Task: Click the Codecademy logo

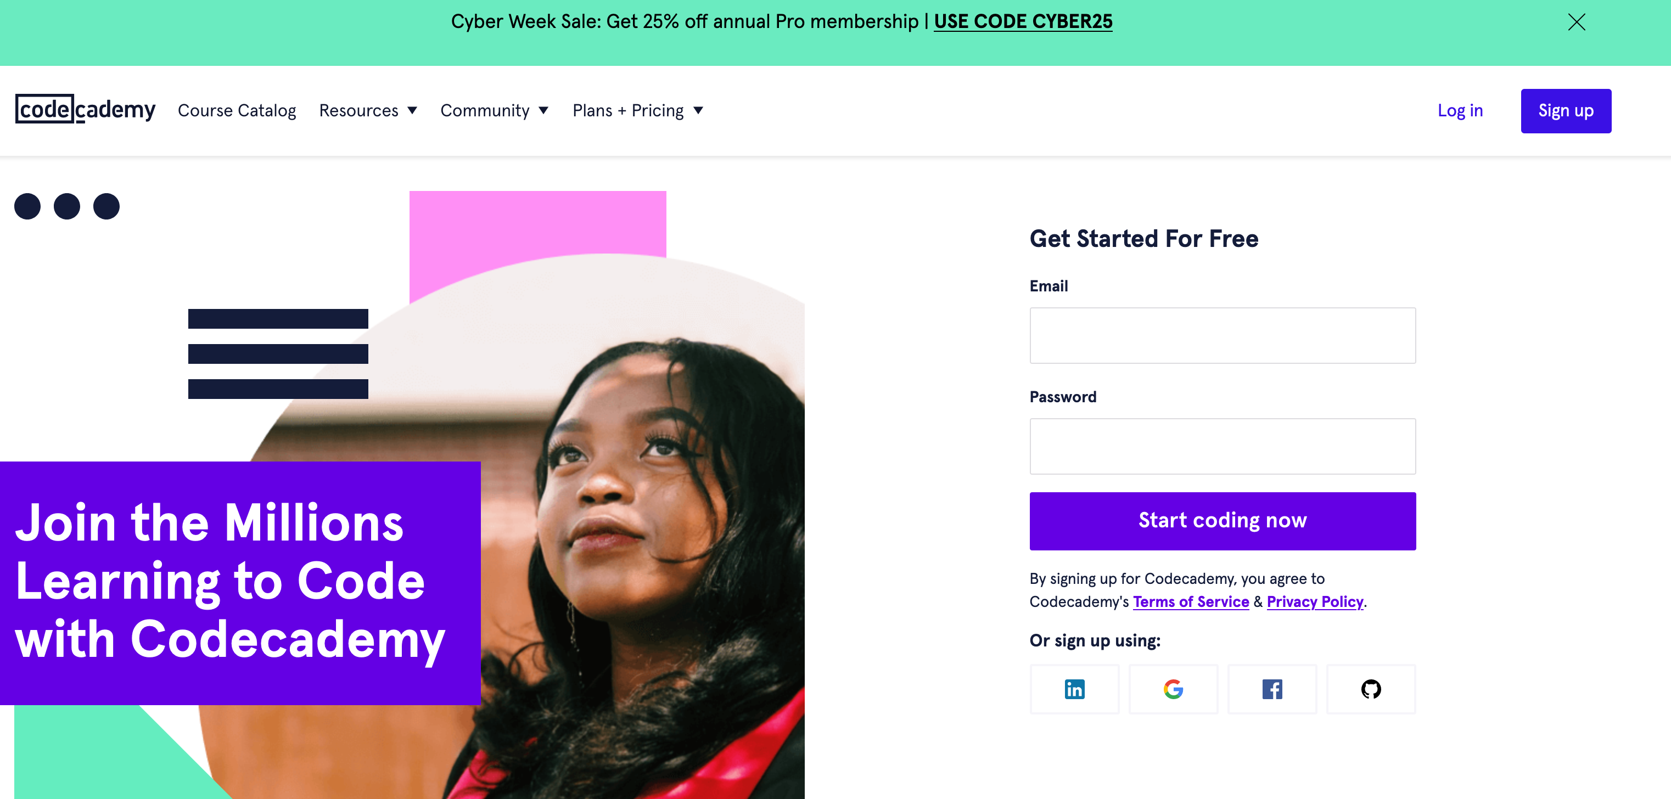Action: coord(85,110)
